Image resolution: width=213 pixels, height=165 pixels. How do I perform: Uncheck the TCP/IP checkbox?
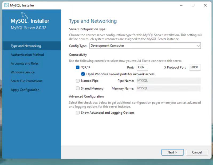coord(78,67)
